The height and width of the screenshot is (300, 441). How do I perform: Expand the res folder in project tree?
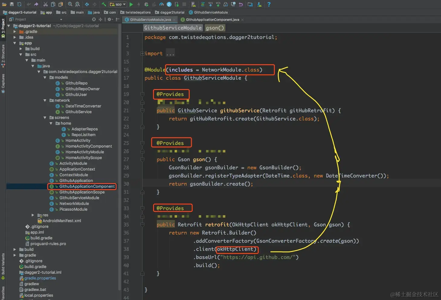point(33,215)
